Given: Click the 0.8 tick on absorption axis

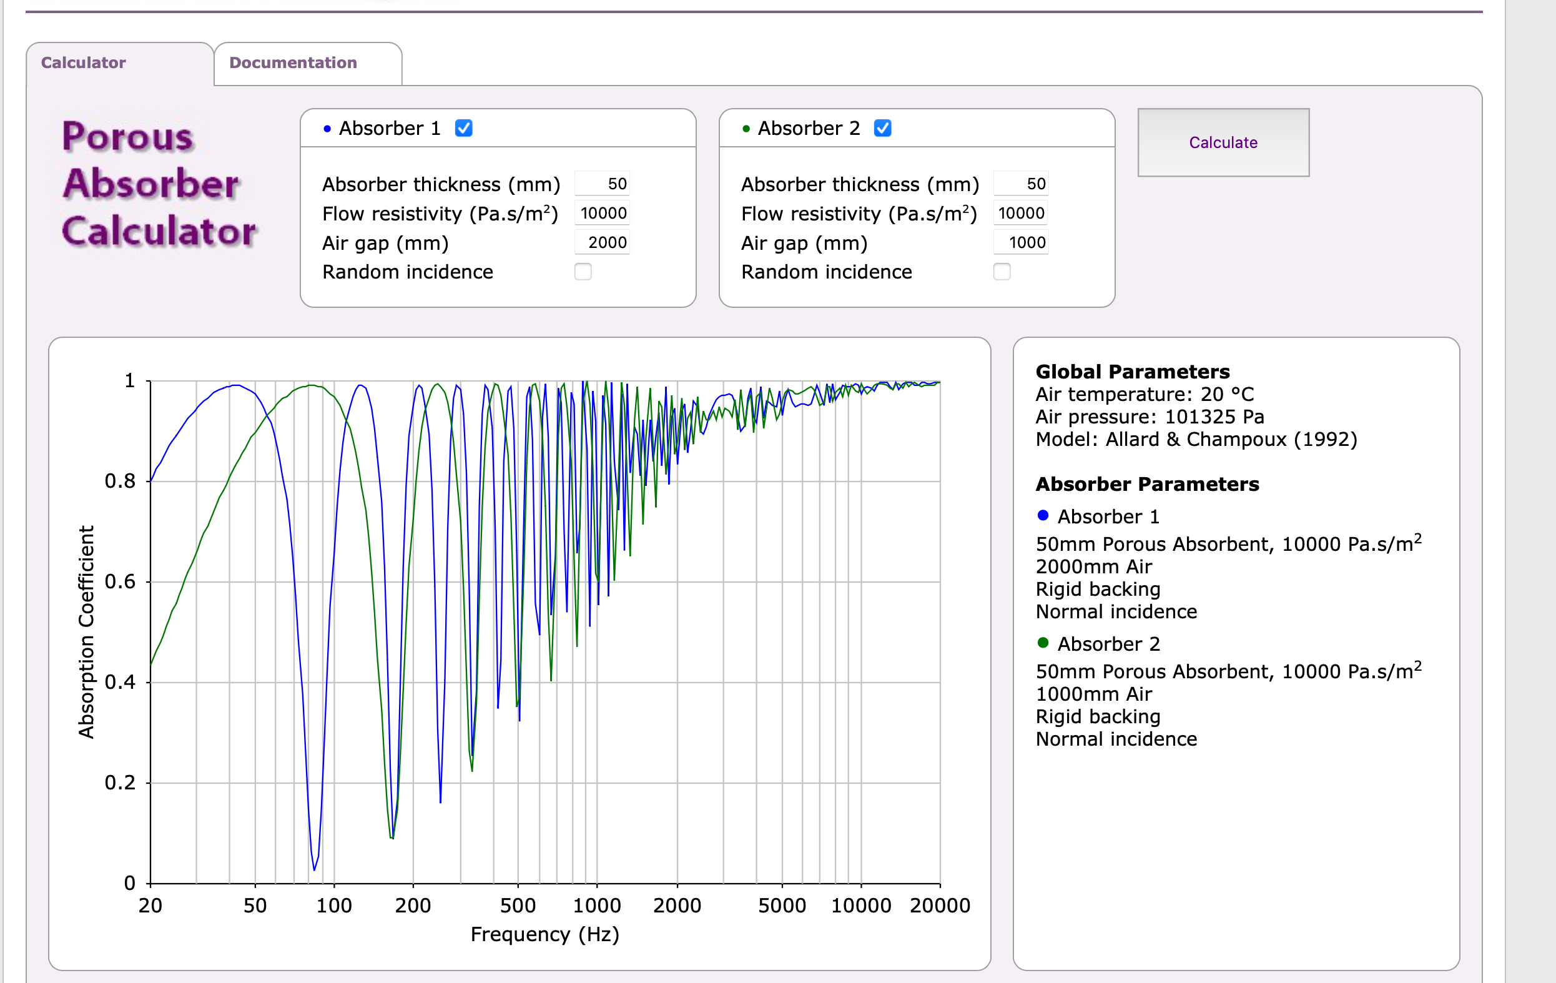Looking at the screenshot, I should click(x=120, y=481).
